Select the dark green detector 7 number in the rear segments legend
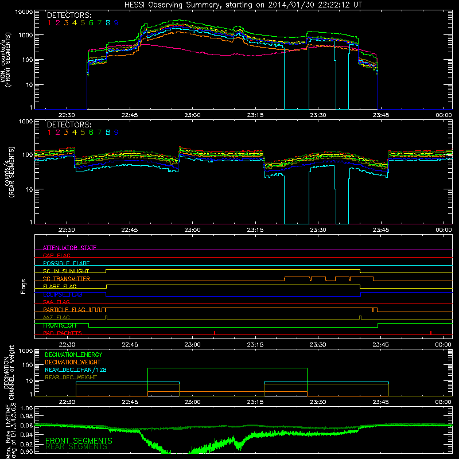This screenshot has width=459, height=459. 99,133
